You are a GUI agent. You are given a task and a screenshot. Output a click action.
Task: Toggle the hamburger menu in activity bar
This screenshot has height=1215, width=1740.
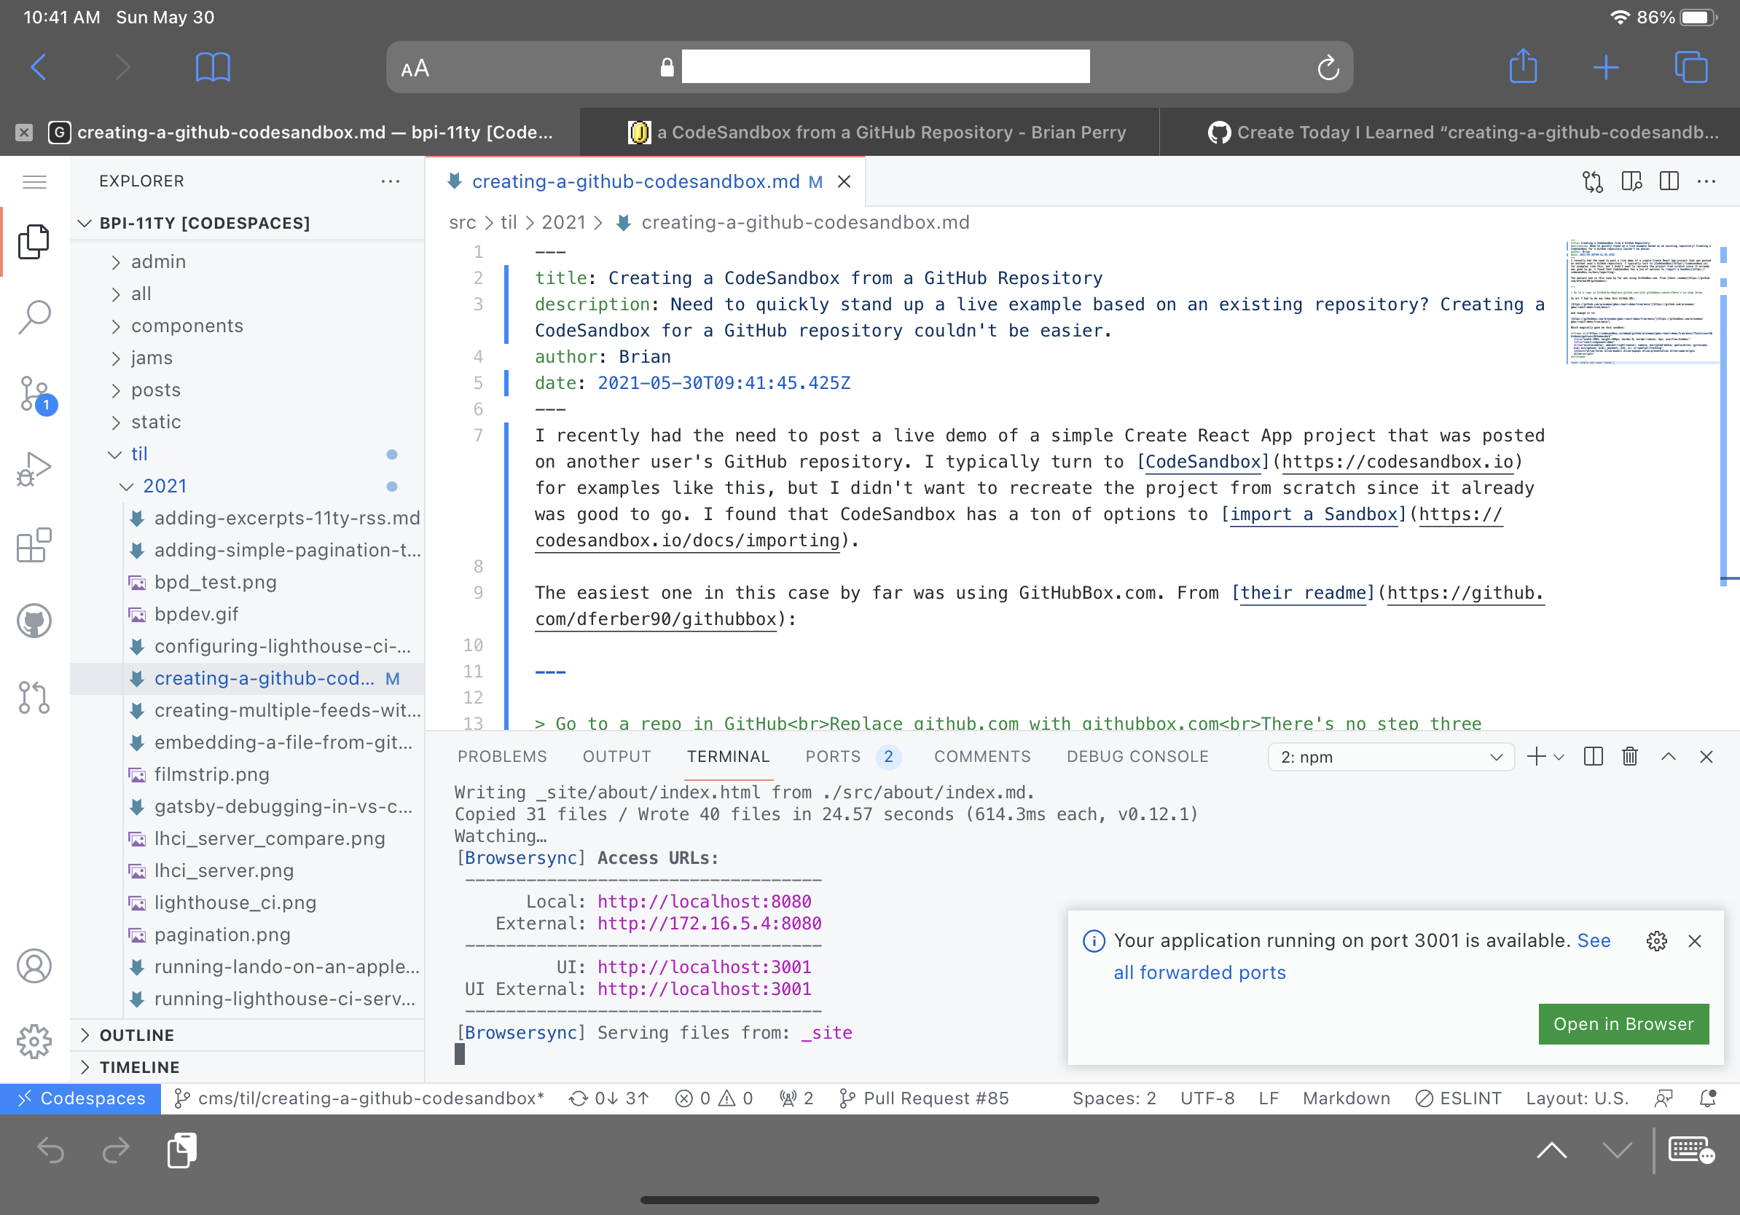pos(34,182)
